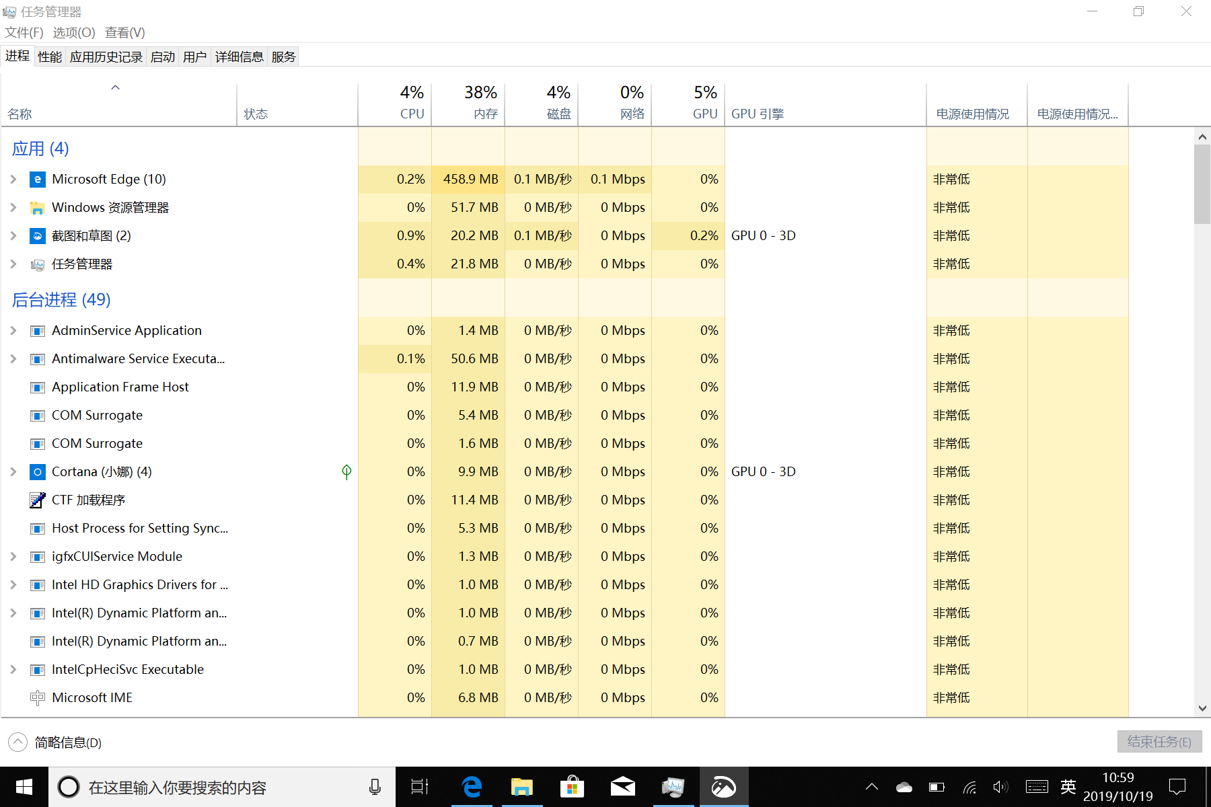Screen dimensions: 1211x807
Task: Click the Application Frame Host icon
Action: coord(38,387)
